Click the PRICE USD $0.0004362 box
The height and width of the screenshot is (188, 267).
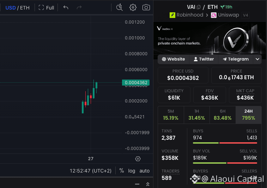pyautogui.click(x=183, y=75)
